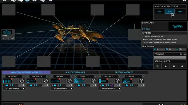Choose the highlighted ship class thumbnail
The height and width of the screenshot is (105, 188).
[170, 11]
